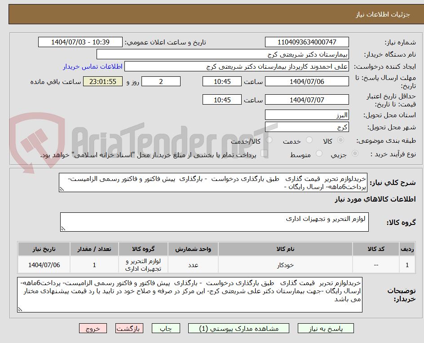Select the متوسط purchase type option
Image resolution: width=424 pixels, height=343 pixels.
coord(319,153)
